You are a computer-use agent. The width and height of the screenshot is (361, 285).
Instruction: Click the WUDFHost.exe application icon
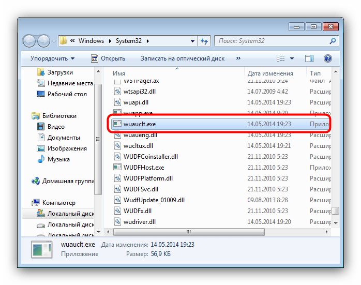pyautogui.click(x=117, y=167)
